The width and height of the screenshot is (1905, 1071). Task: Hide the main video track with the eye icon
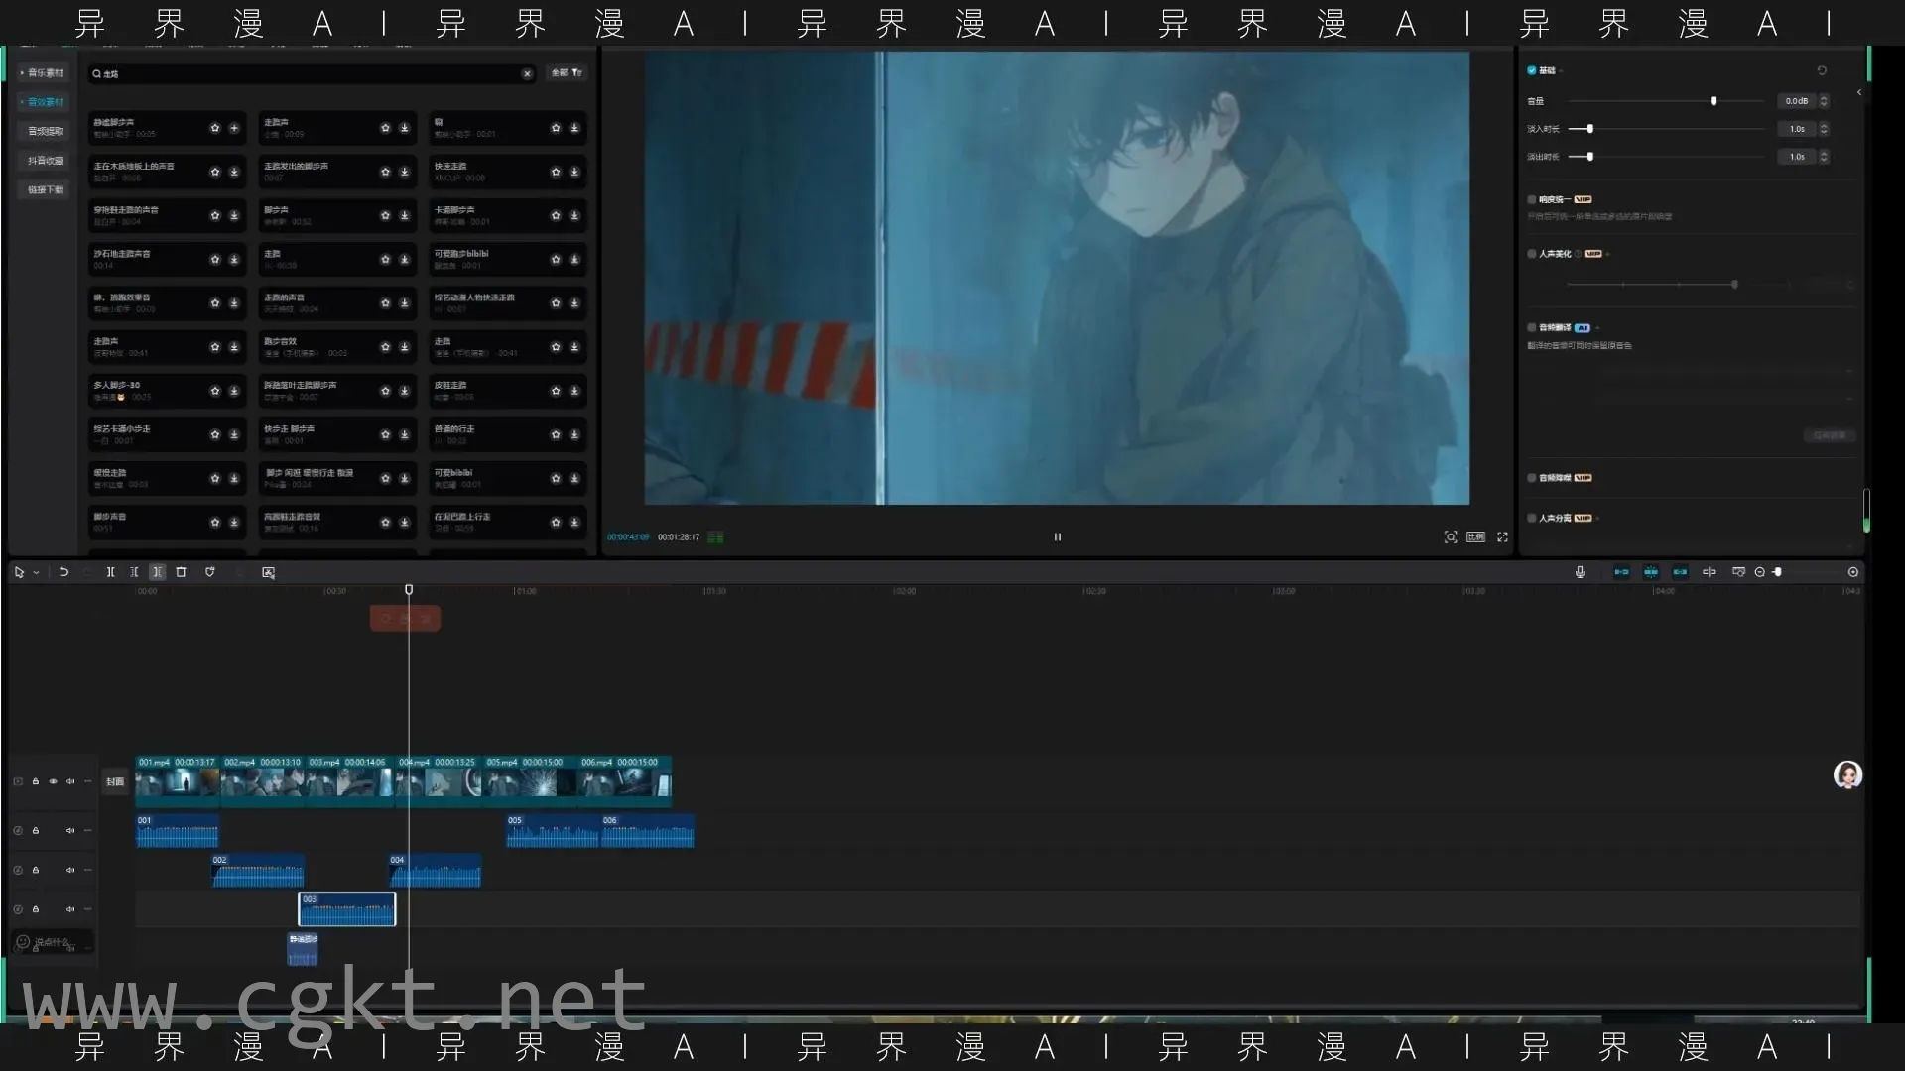(x=53, y=781)
